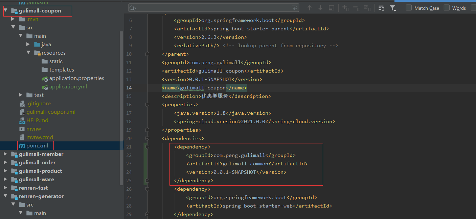The width and height of the screenshot is (476, 219).
Task: Click the find in selection icon
Action: 332,8
